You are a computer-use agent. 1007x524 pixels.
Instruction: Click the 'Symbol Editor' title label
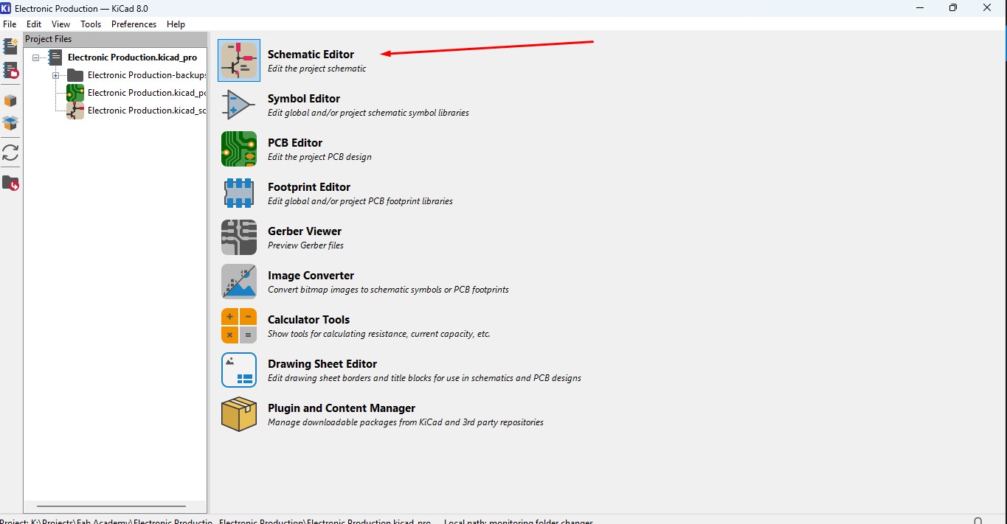[304, 99]
